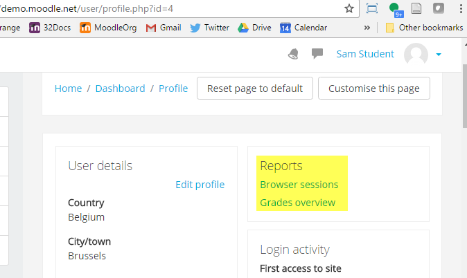Go to Dashboard in the breadcrumb

[x=120, y=89]
